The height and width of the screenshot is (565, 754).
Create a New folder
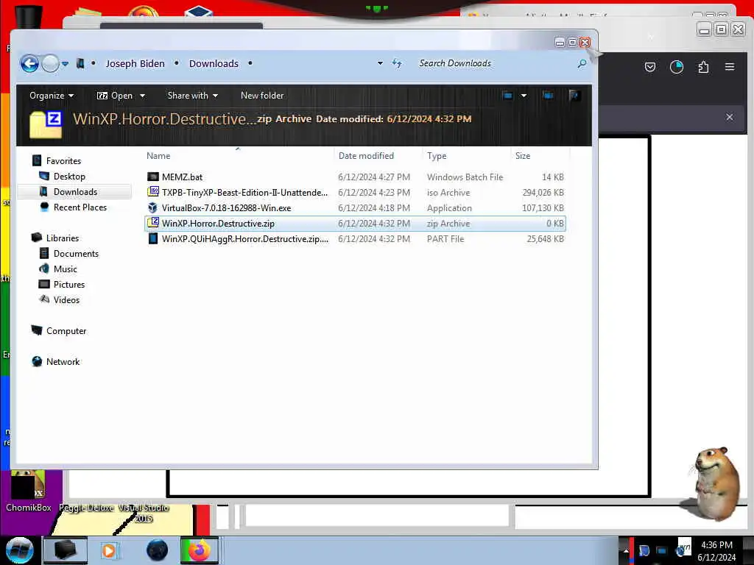(x=262, y=96)
